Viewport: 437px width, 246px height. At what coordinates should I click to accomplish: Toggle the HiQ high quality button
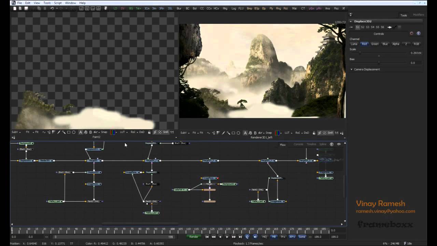coord(265,237)
